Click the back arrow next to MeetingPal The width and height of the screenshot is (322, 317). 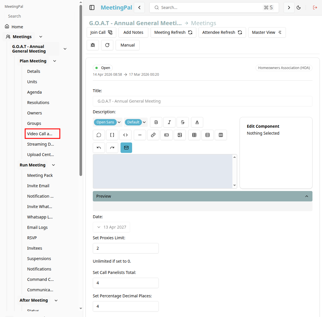click(139, 8)
